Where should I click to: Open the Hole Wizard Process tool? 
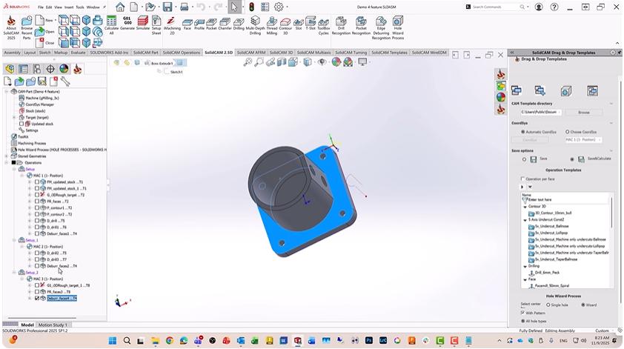click(x=398, y=27)
